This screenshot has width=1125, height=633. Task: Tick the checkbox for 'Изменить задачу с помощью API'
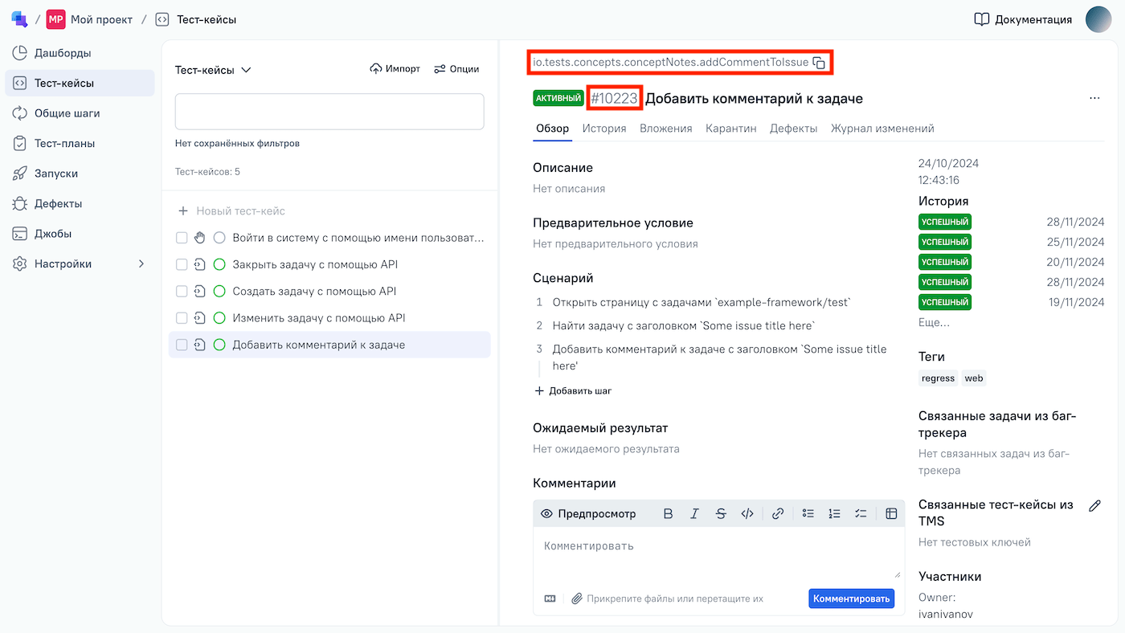[182, 318]
